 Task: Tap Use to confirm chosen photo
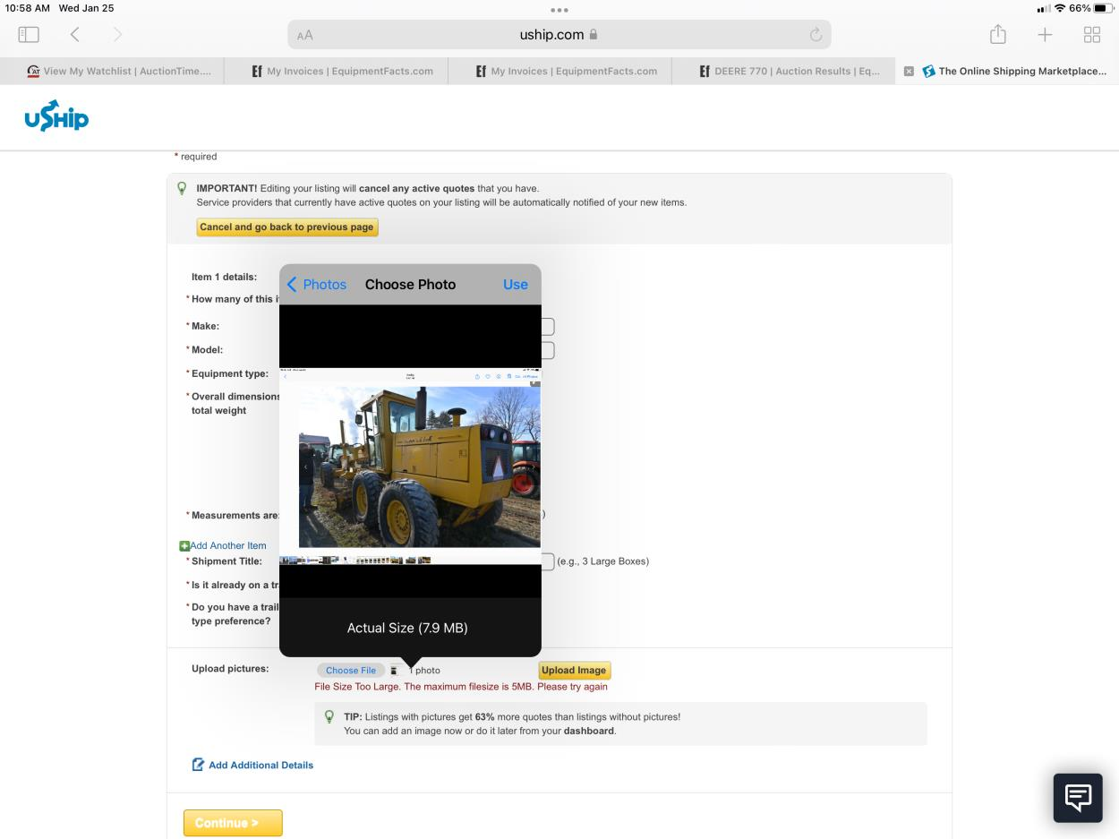(515, 284)
